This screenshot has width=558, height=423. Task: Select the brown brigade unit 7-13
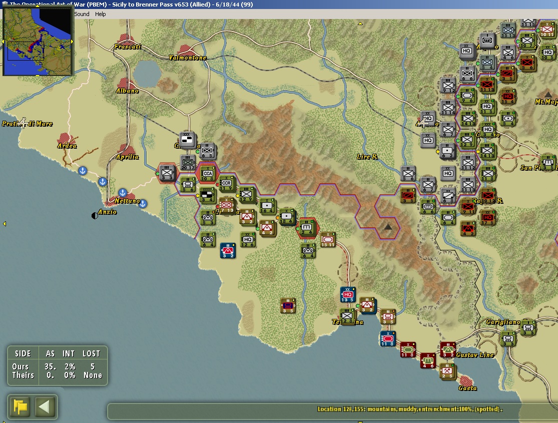click(226, 205)
